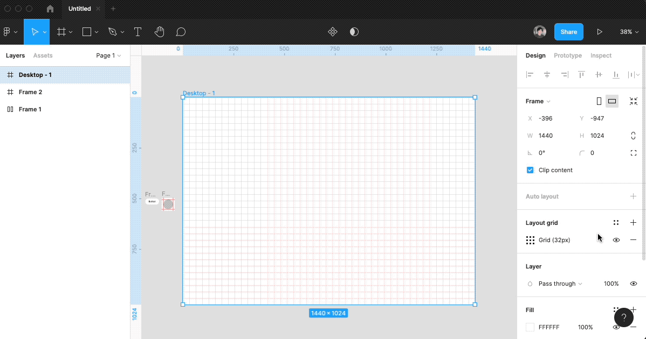Open the 38% zoom dropdown

tap(628, 32)
